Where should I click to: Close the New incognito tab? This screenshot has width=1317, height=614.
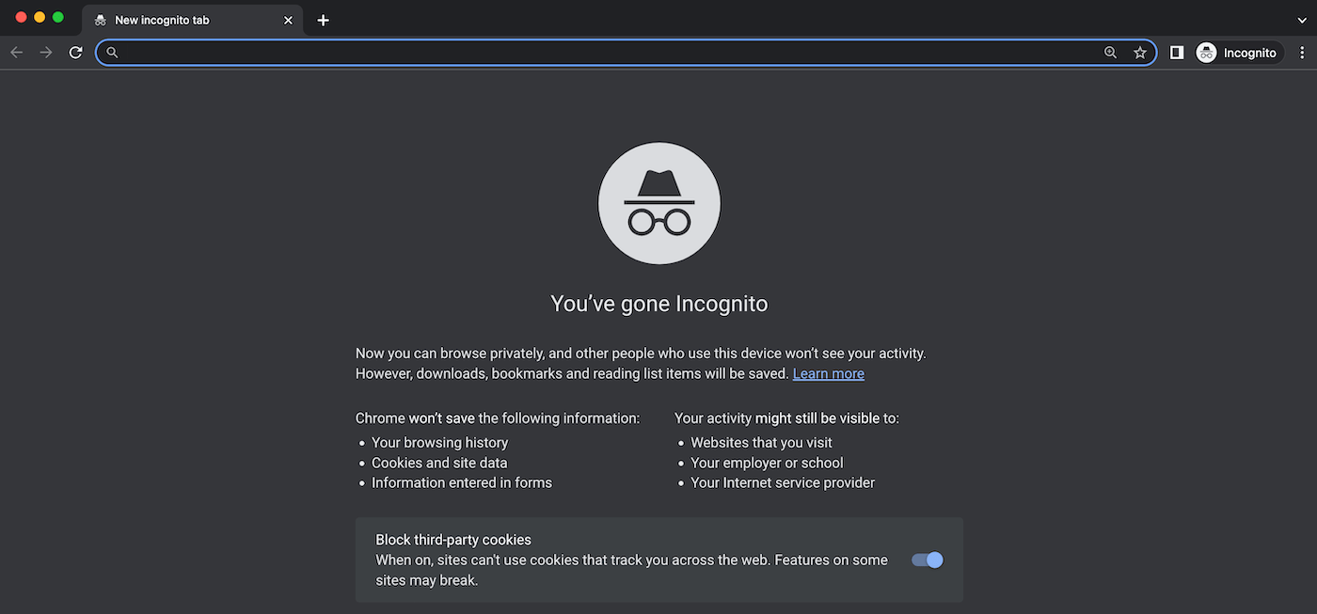[288, 19]
